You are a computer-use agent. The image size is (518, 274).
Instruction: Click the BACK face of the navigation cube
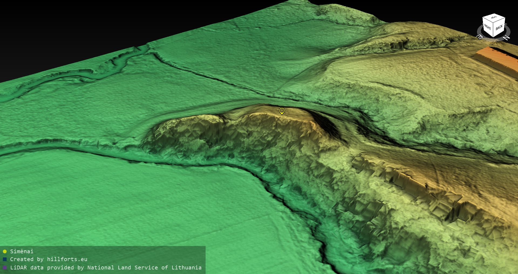click(x=499, y=27)
